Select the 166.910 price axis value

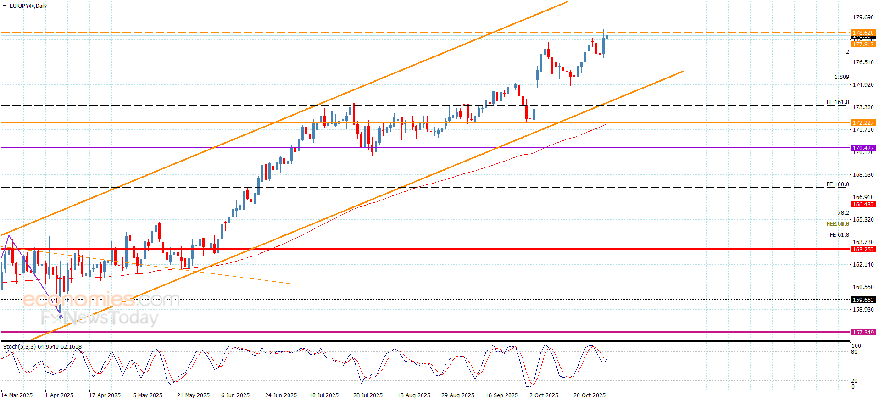pos(863,197)
